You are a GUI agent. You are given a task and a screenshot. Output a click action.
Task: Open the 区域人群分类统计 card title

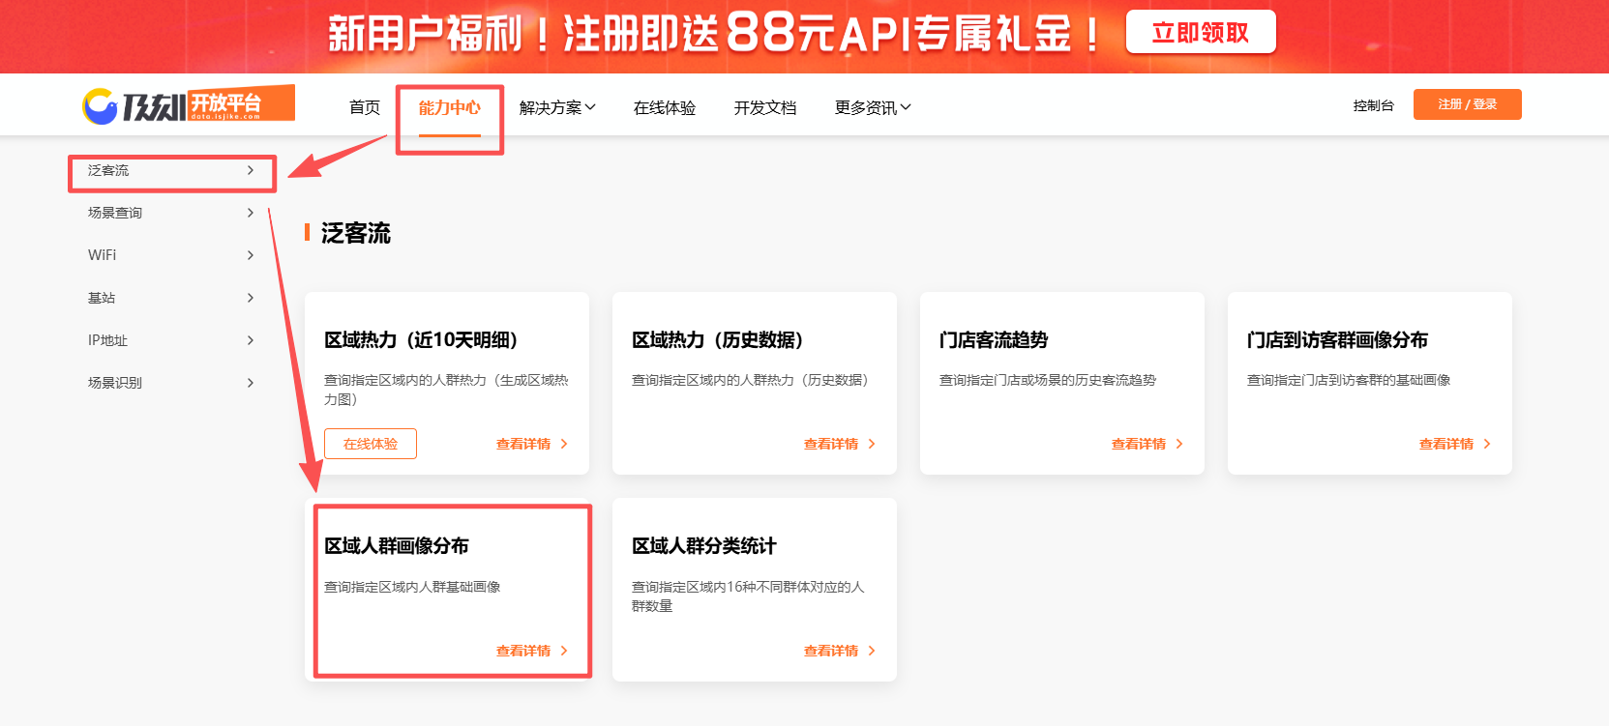click(703, 546)
